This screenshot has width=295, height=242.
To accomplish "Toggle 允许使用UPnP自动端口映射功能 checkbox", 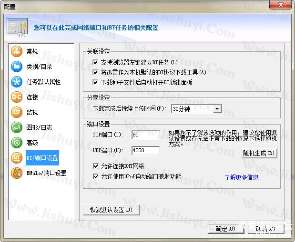I will click(x=96, y=176).
